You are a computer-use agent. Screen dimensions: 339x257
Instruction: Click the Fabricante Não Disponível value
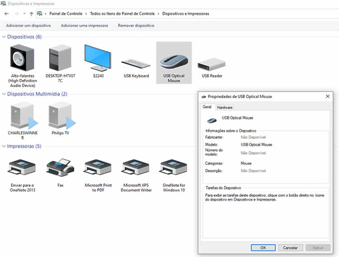(x=253, y=137)
